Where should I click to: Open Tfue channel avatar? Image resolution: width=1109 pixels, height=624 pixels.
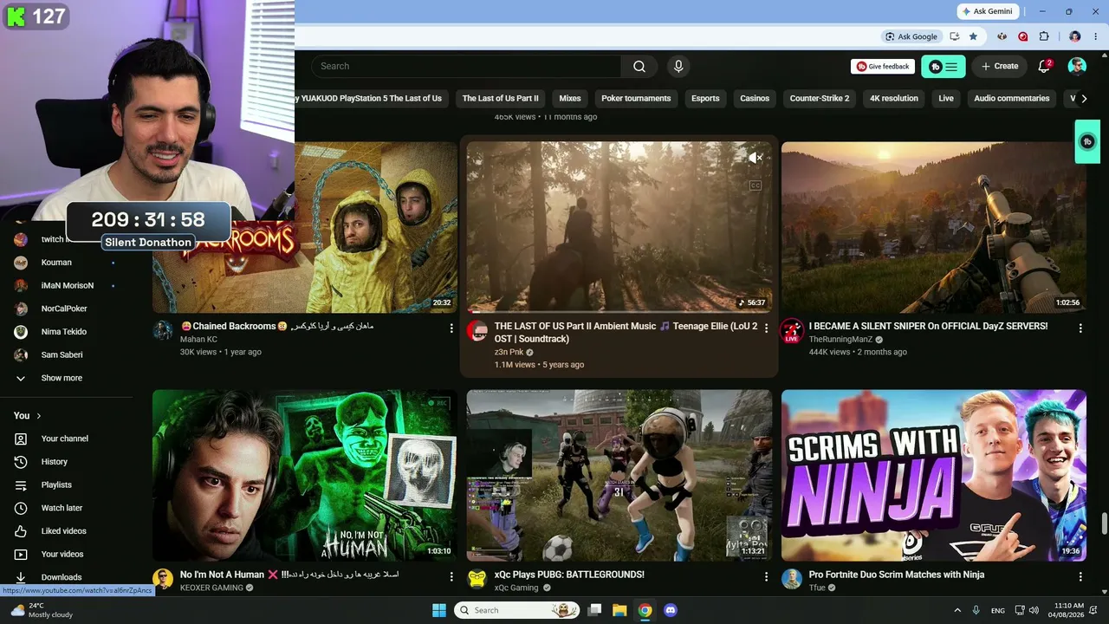coord(792,579)
